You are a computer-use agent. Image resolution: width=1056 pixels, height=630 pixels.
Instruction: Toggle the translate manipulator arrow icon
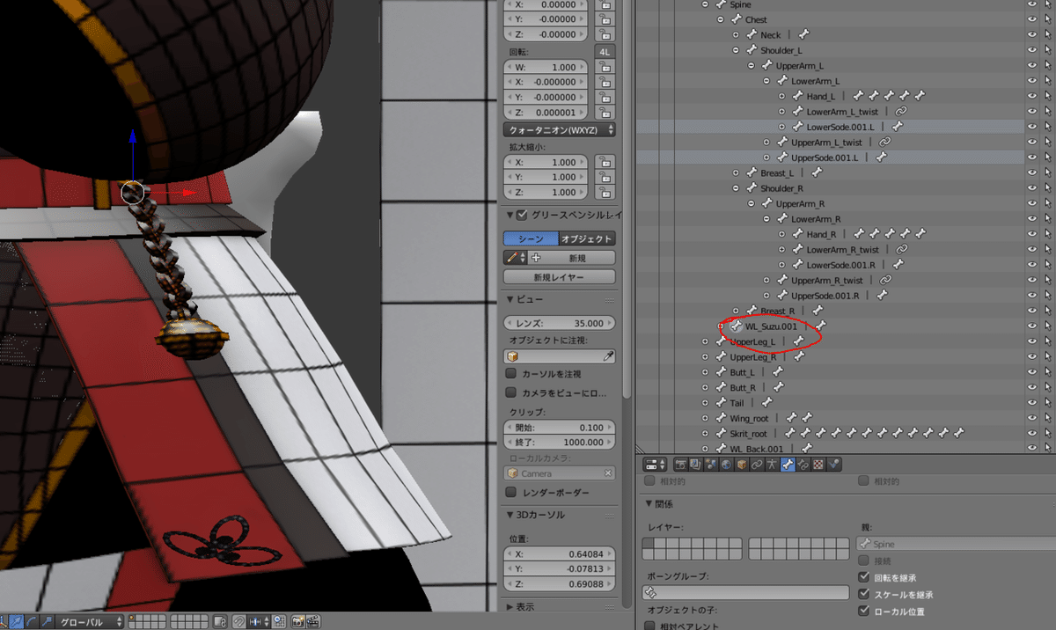[x=17, y=622]
